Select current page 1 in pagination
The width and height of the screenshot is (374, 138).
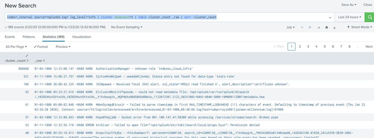coord(292,46)
